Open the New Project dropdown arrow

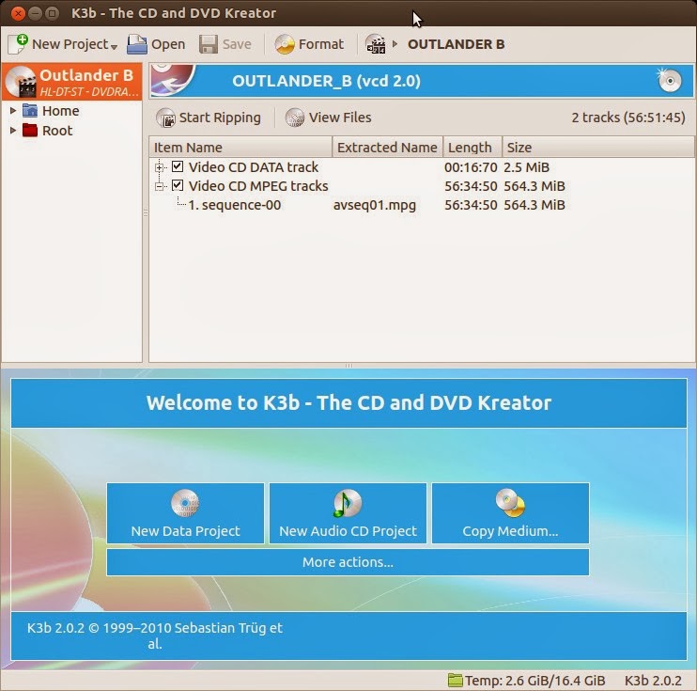pyautogui.click(x=114, y=46)
